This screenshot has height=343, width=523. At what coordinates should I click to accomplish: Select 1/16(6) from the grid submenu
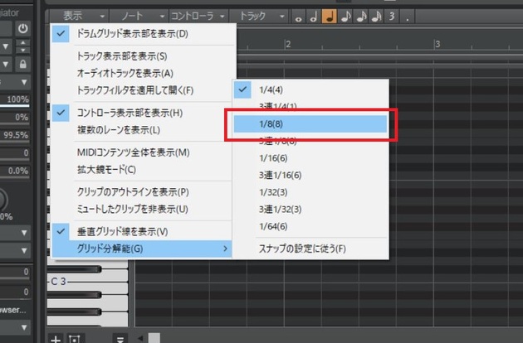pos(273,158)
